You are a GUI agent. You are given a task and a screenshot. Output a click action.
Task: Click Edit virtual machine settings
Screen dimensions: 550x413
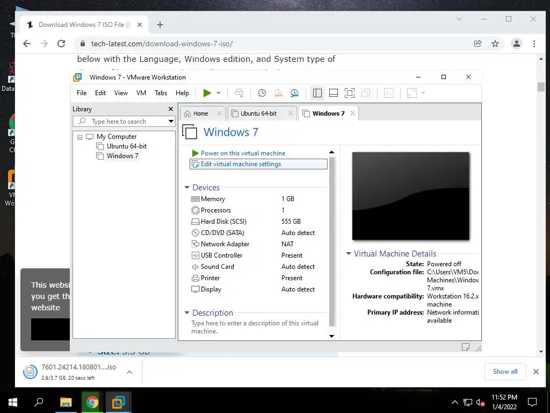258,164
